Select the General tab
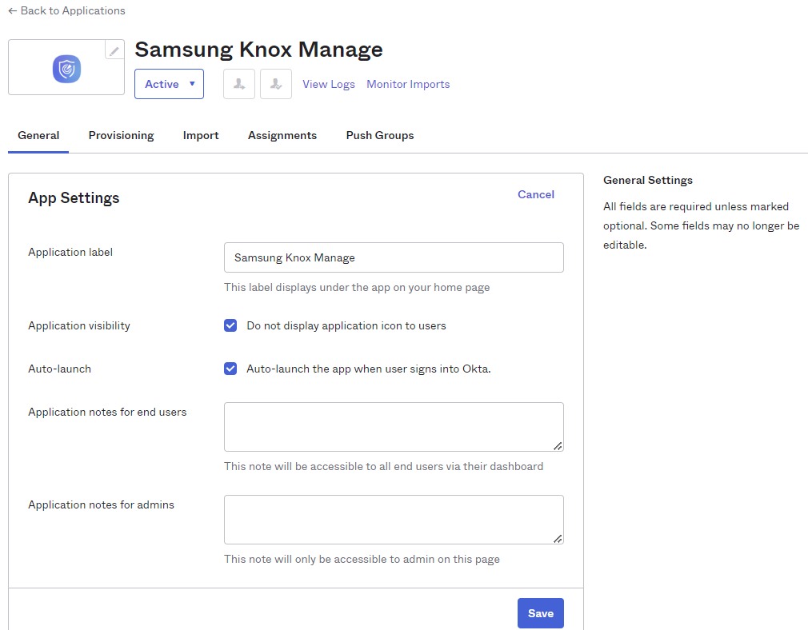This screenshot has width=808, height=630. [x=38, y=135]
